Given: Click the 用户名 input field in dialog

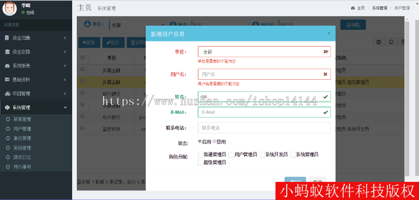Looking at the screenshot, I should (264, 74).
